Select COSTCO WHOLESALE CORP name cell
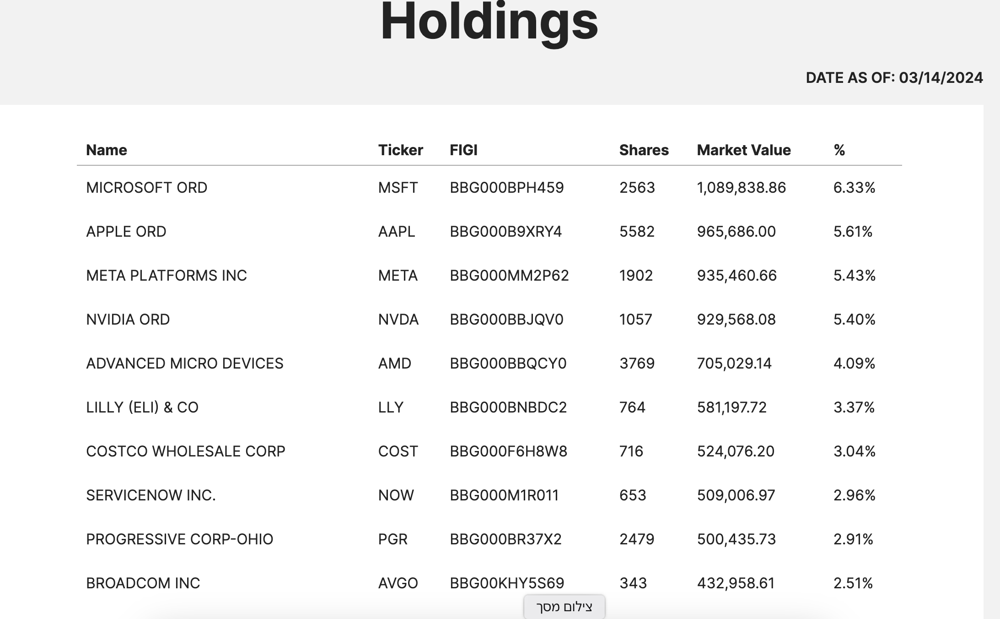This screenshot has width=1000, height=619. coord(186,451)
